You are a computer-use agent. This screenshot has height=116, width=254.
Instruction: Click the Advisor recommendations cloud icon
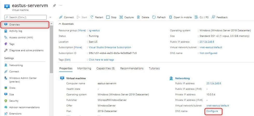[6, 107]
